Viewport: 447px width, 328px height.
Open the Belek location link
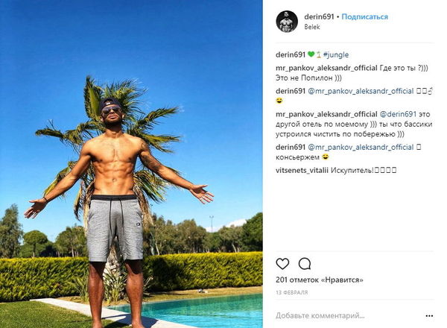[x=312, y=27]
